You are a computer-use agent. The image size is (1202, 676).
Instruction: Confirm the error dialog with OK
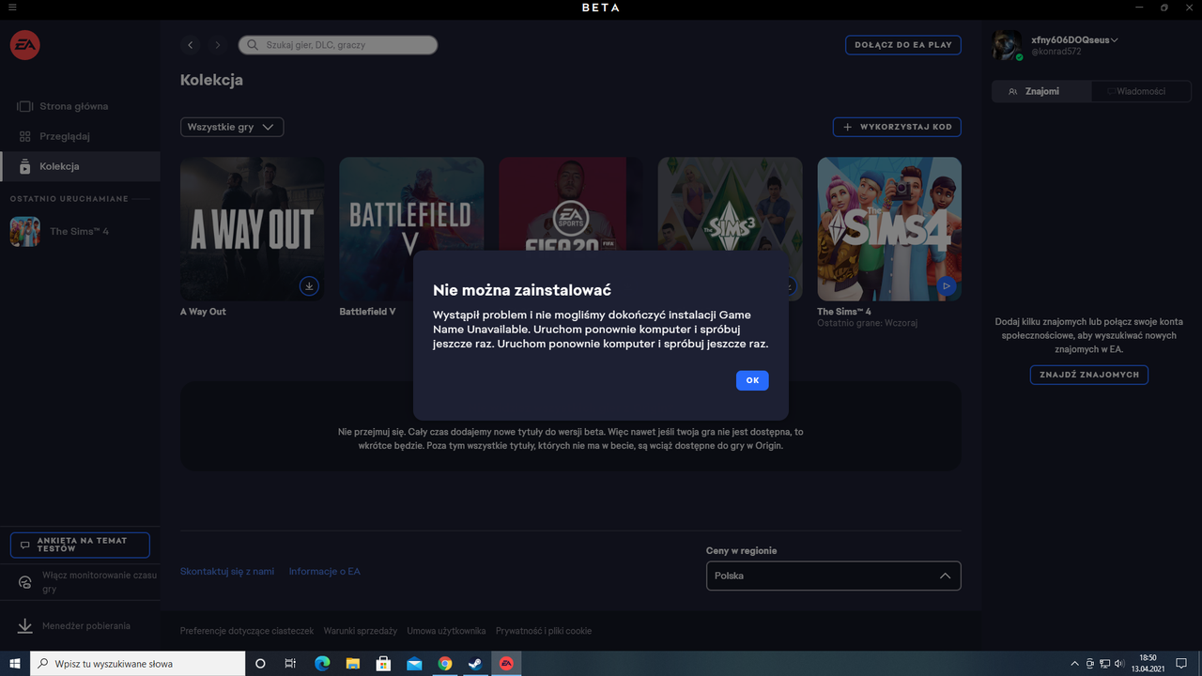pyautogui.click(x=752, y=380)
